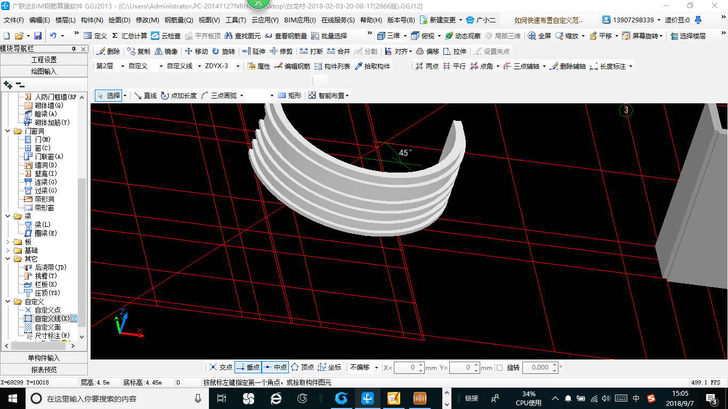728x409 pixels.
Task: Select the 拉伸 stretch tool
Action: [x=455, y=52]
